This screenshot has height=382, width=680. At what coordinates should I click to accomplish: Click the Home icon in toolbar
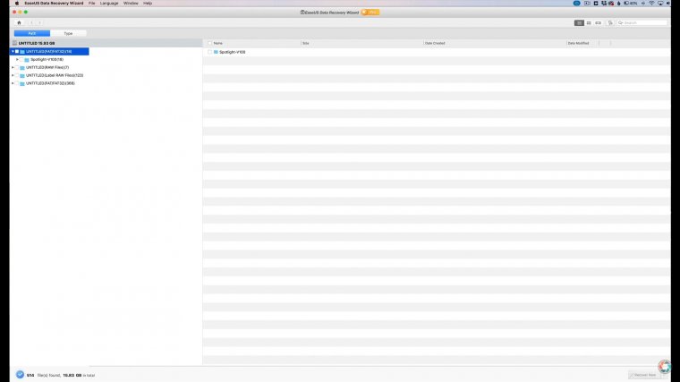19,22
